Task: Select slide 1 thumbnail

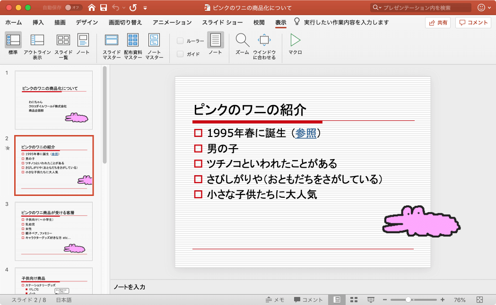Action: click(x=54, y=100)
